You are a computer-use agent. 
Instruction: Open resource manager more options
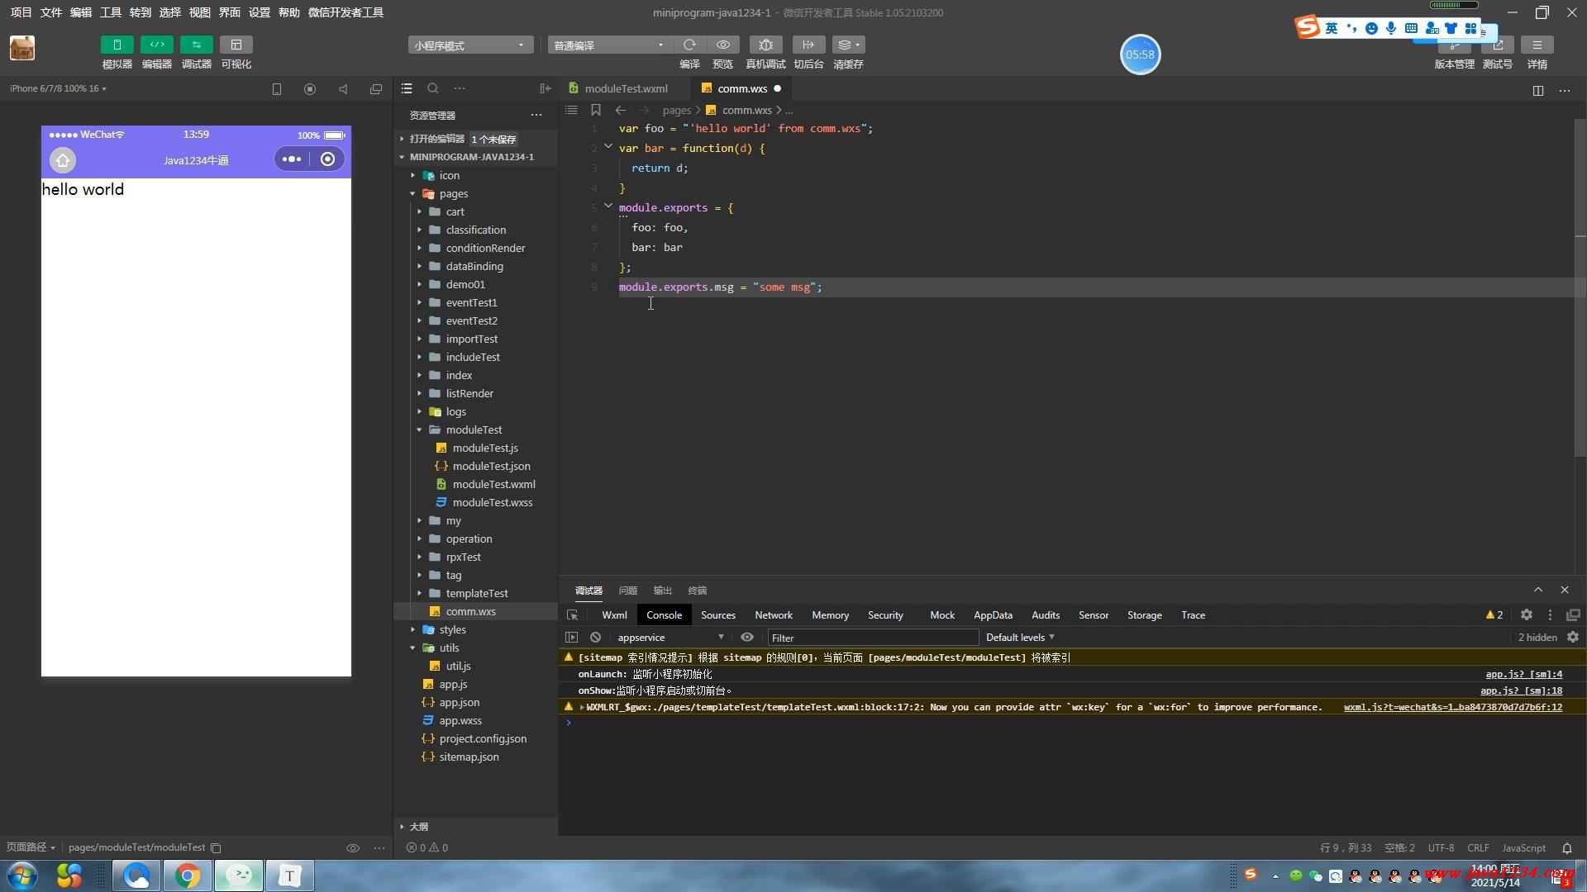pos(536,115)
